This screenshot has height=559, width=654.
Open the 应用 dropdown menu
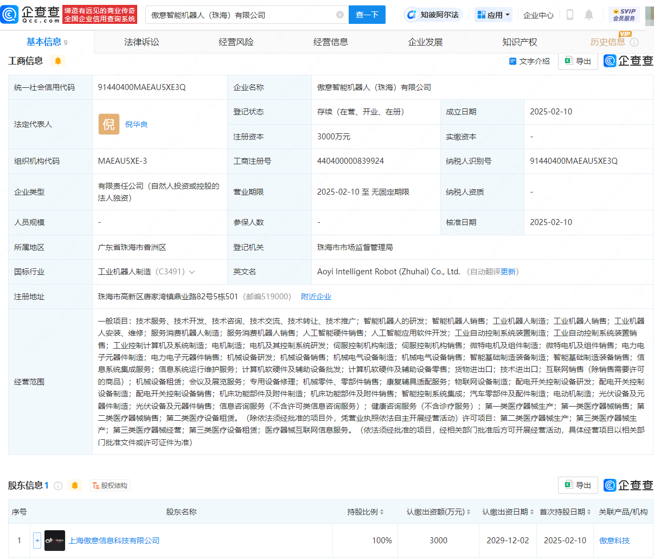pos(492,15)
